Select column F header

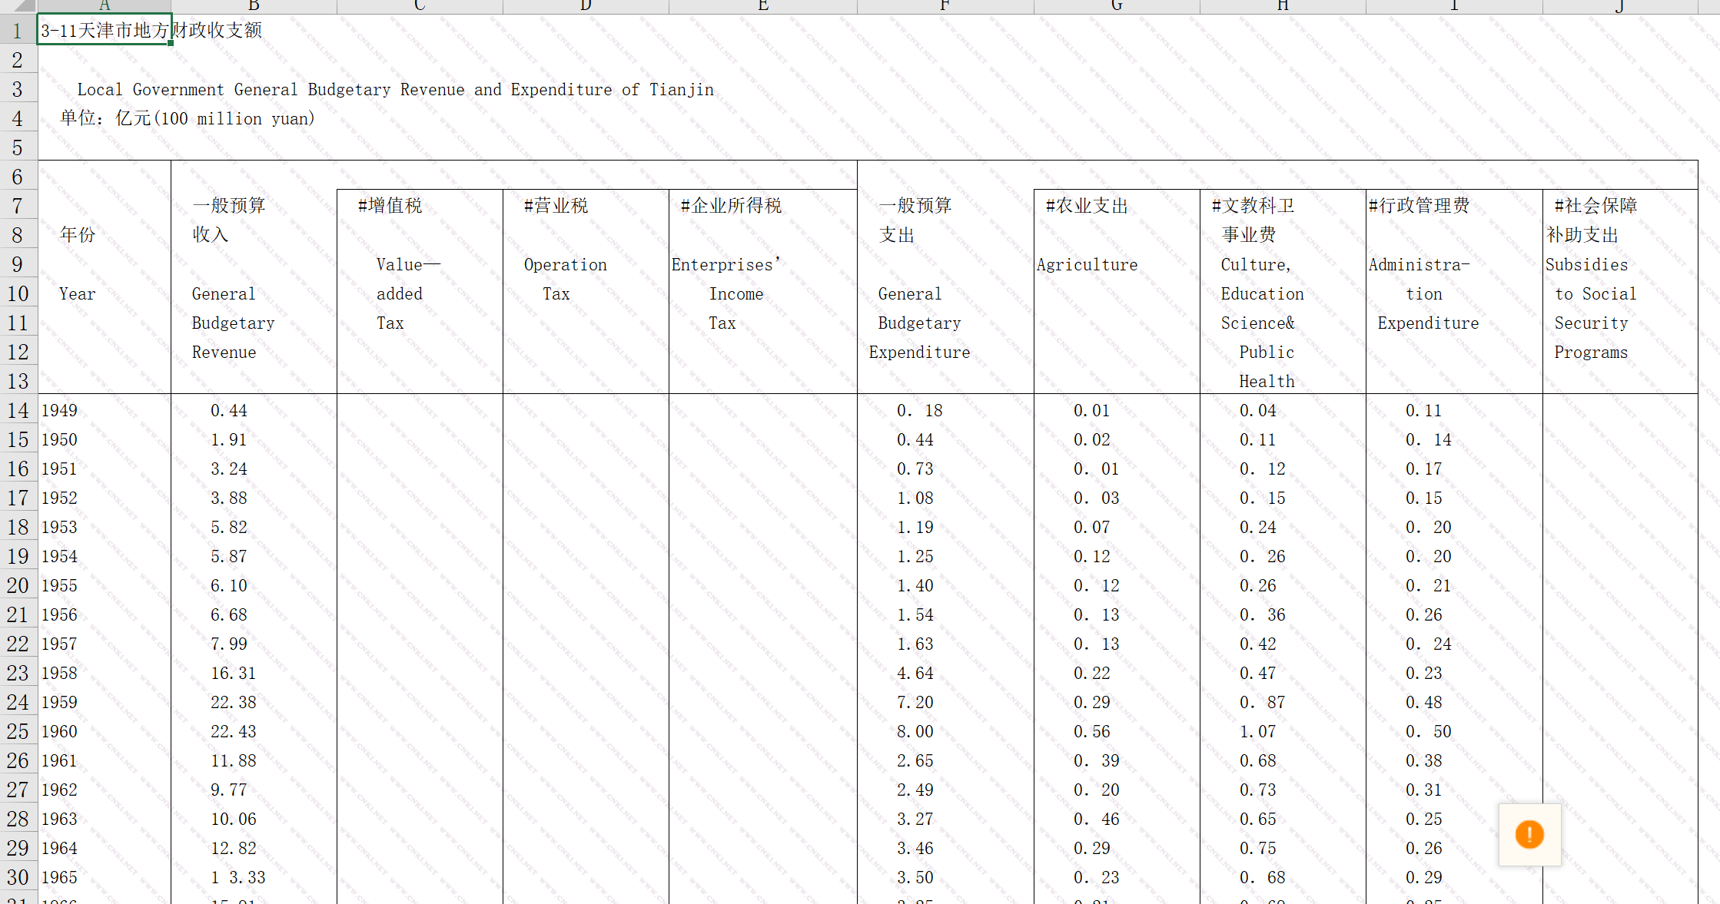click(945, 6)
